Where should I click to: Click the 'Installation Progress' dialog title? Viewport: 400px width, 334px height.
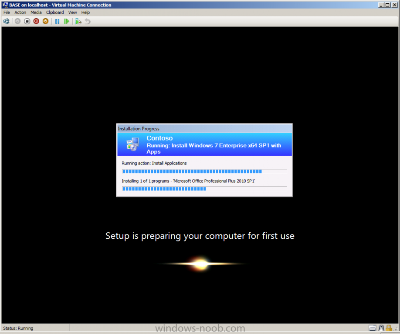(x=139, y=129)
